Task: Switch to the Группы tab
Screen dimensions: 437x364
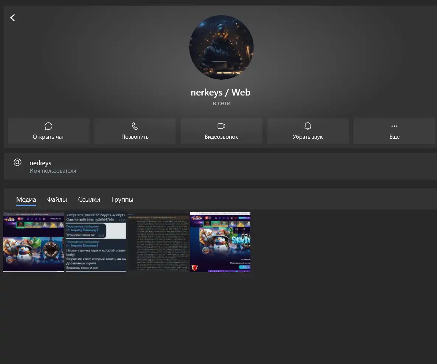Action: pyautogui.click(x=122, y=200)
